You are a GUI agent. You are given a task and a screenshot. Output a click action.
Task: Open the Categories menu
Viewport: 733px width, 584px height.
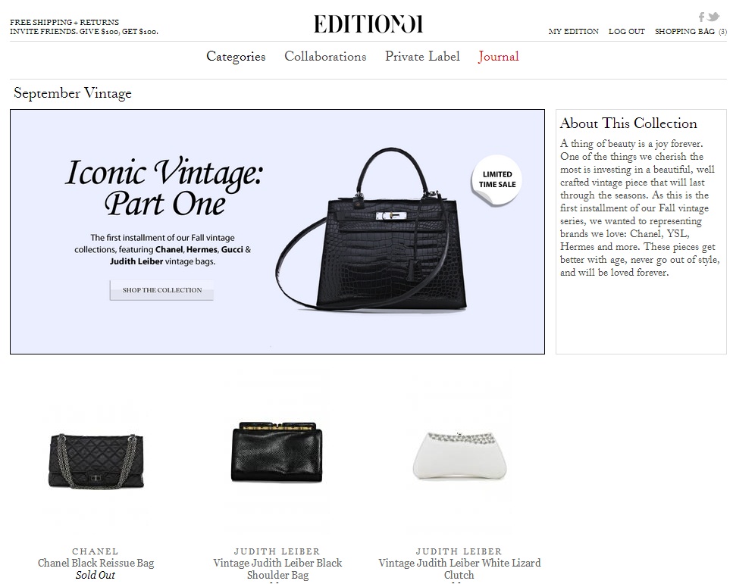[x=236, y=57]
